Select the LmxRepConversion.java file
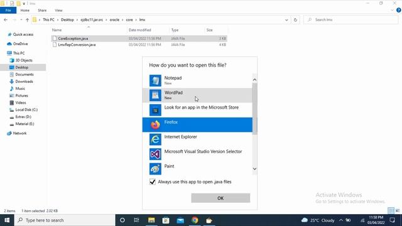This screenshot has height=226, width=402. [x=139, y=45]
